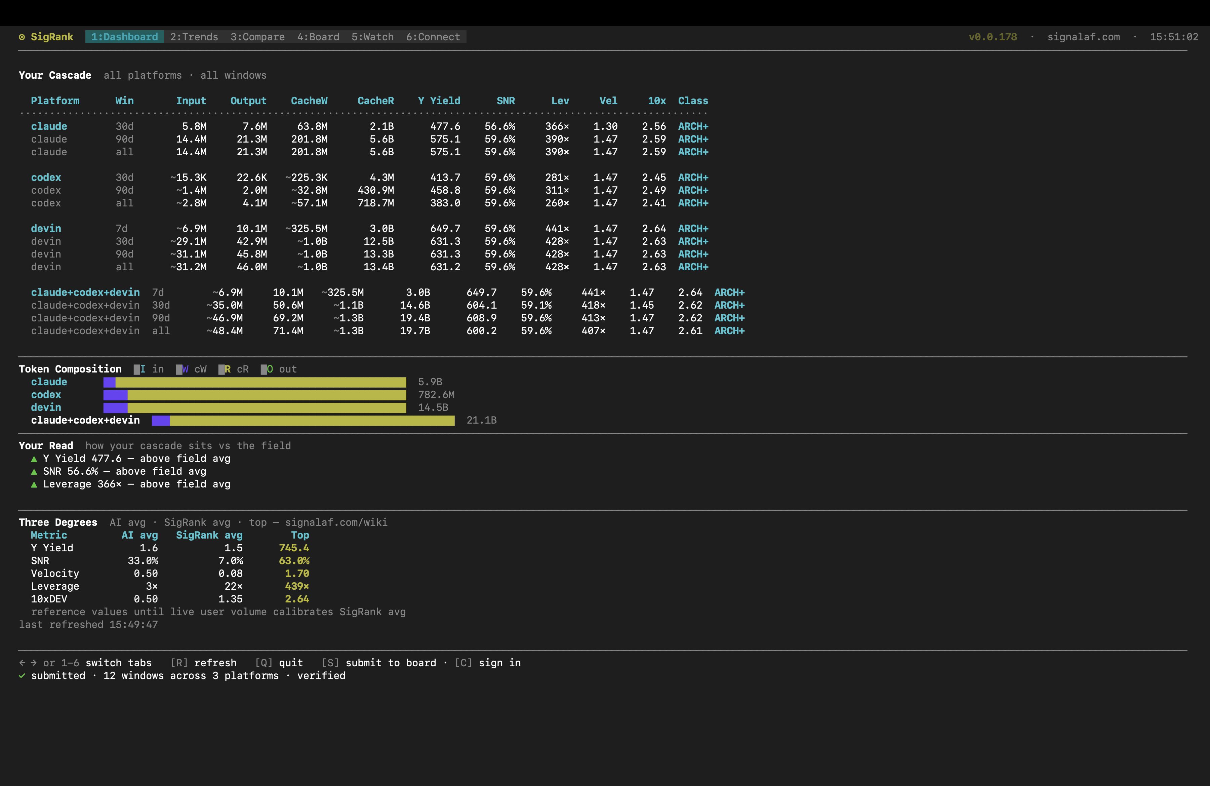The width and height of the screenshot is (1210, 786).
Task: Click the CacheR column header
Action: point(376,101)
